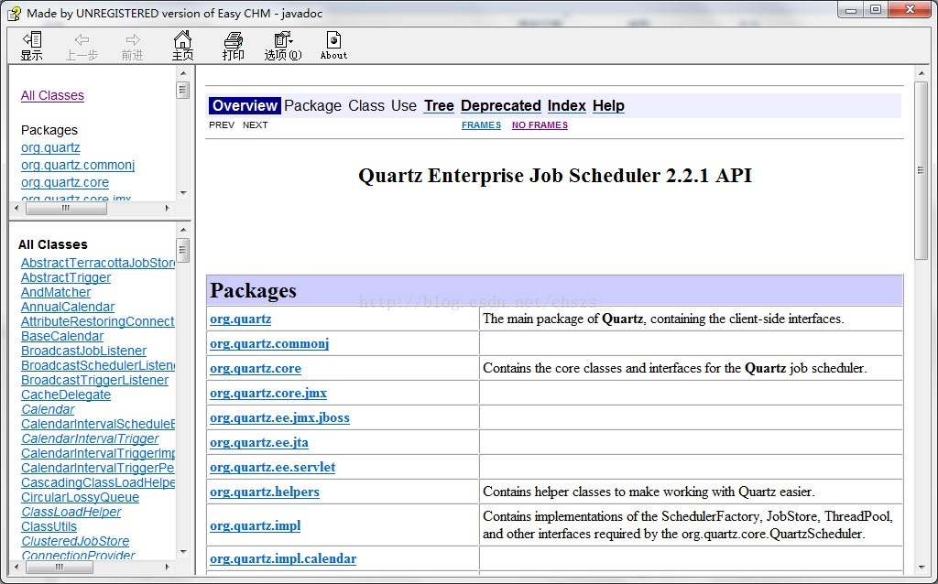938x584 pixels.
Task: Open CalendarIntervalScheduleBuilder class link
Action: point(97,425)
